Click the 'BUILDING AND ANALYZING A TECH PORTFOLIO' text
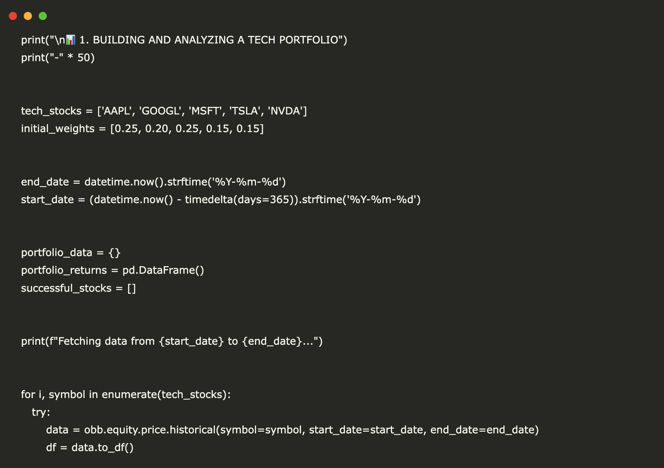 pyautogui.click(x=215, y=40)
